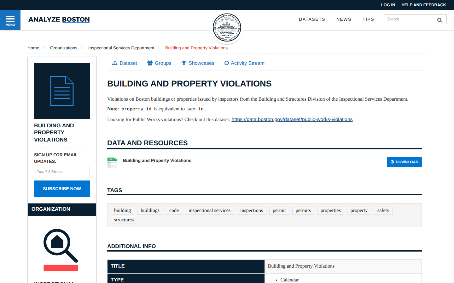Select the 'inspectional services' tag
This screenshot has height=283, width=454.
tap(209, 211)
